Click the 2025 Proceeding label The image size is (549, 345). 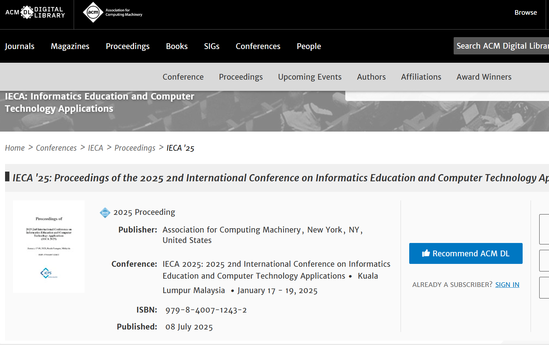pyautogui.click(x=144, y=212)
